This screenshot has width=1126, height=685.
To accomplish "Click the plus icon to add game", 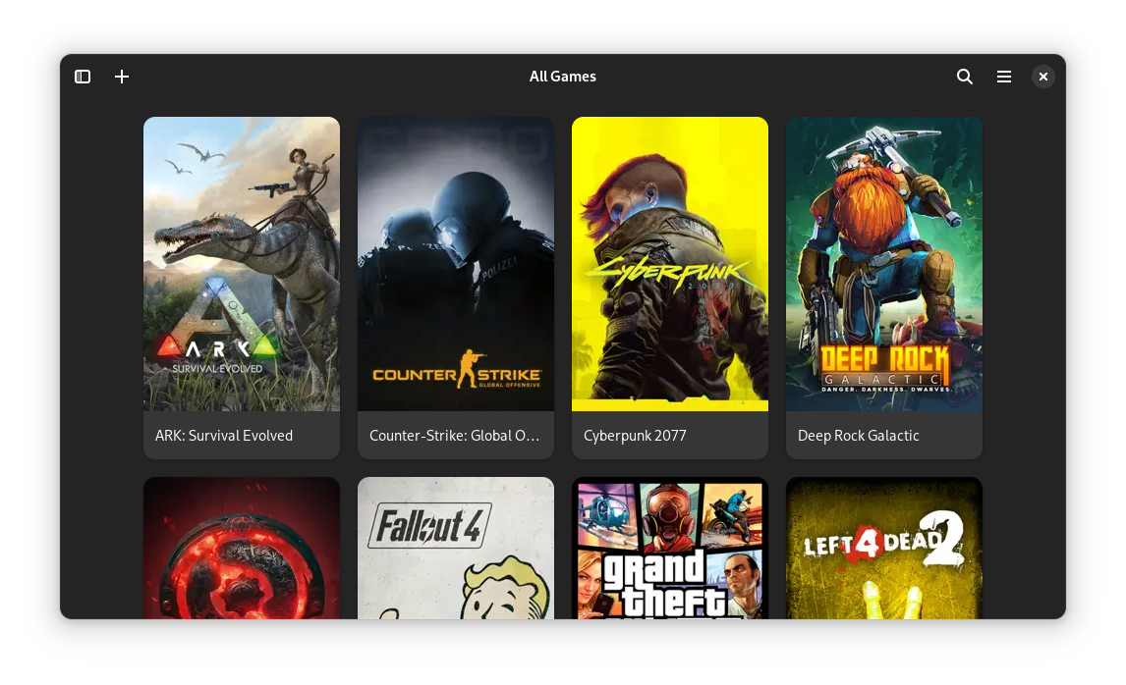I will click(x=122, y=77).
